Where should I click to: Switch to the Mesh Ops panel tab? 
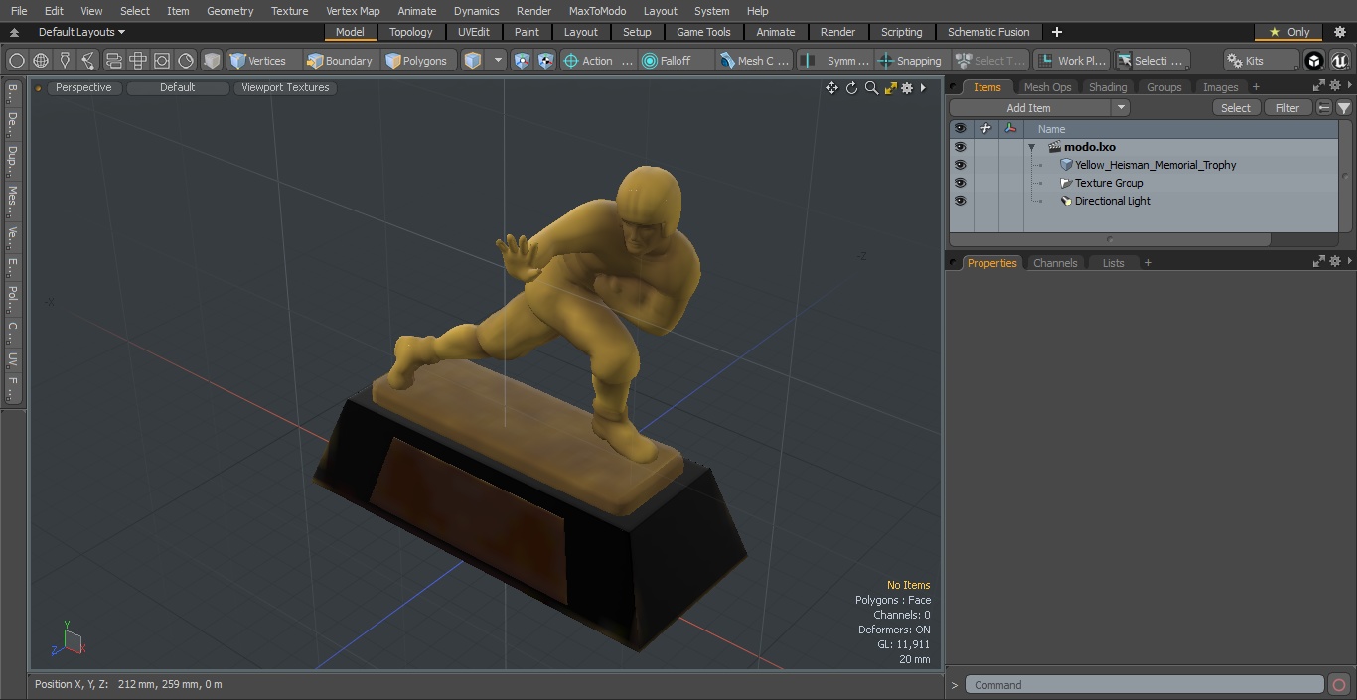point(1047,87)
